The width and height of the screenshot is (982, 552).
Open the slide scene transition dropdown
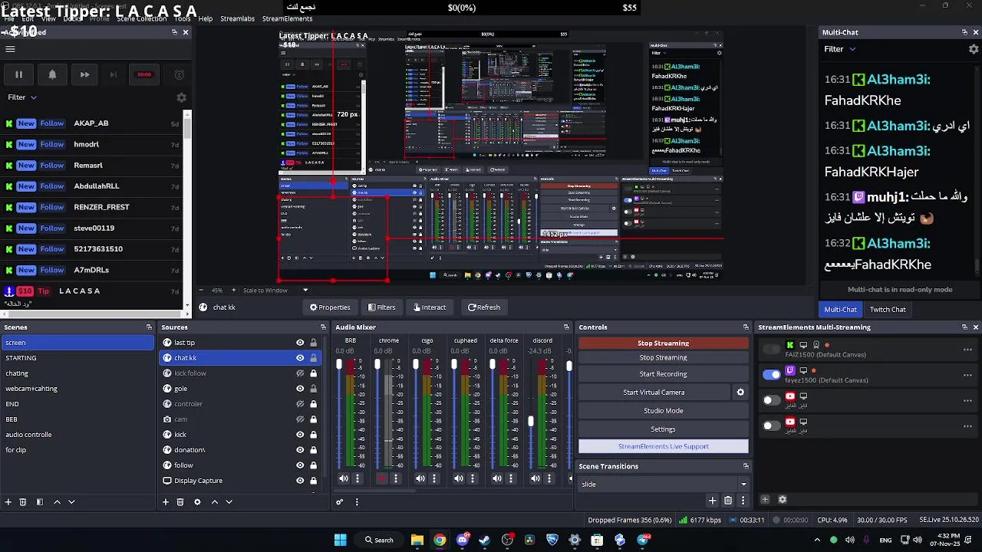(x=664, y=484)
